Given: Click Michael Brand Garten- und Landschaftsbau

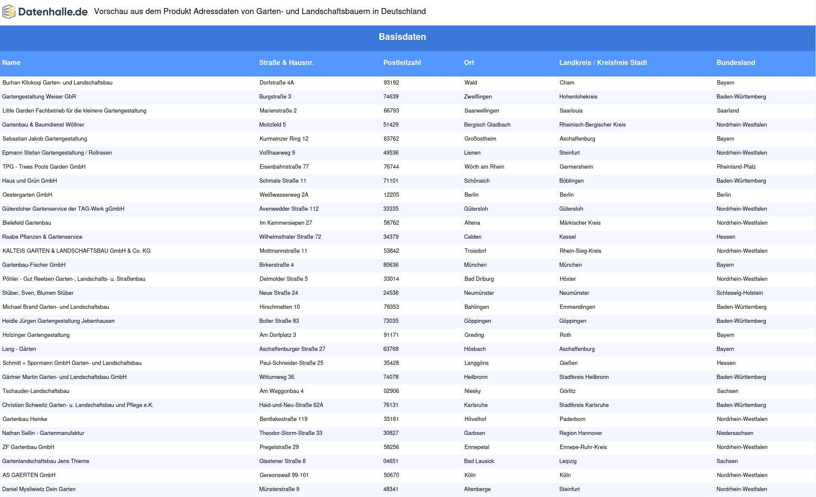Looking at the screenshot, I should 56,307.
